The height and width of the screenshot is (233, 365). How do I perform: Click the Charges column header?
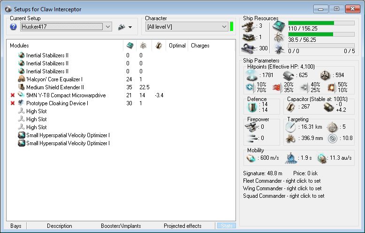coord(200,46)
